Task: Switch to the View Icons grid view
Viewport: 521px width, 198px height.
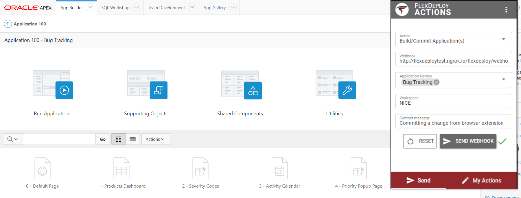Action: coord(119,139)
